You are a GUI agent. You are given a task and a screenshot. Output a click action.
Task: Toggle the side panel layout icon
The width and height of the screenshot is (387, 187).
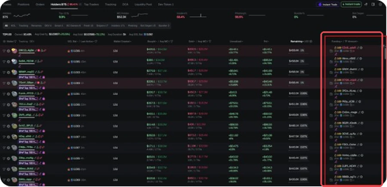[373, 4]
